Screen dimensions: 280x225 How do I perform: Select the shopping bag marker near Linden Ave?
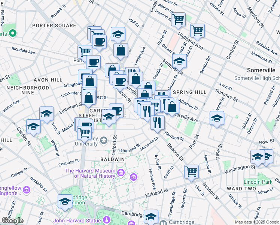click(121, 51)
